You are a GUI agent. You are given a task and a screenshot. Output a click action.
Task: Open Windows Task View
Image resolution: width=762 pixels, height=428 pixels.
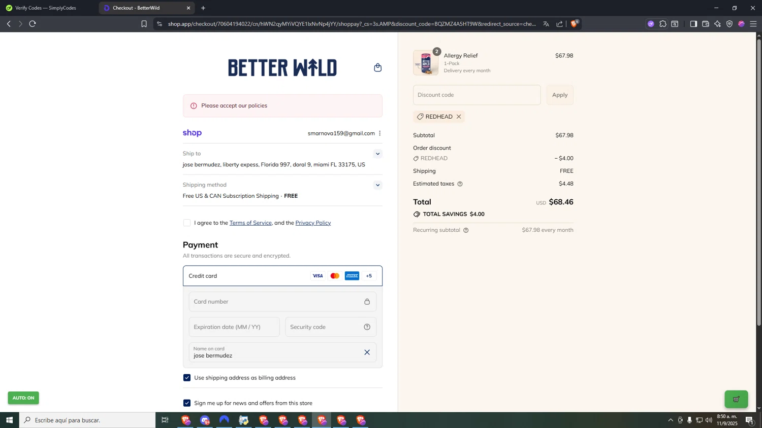coord(165,420)
